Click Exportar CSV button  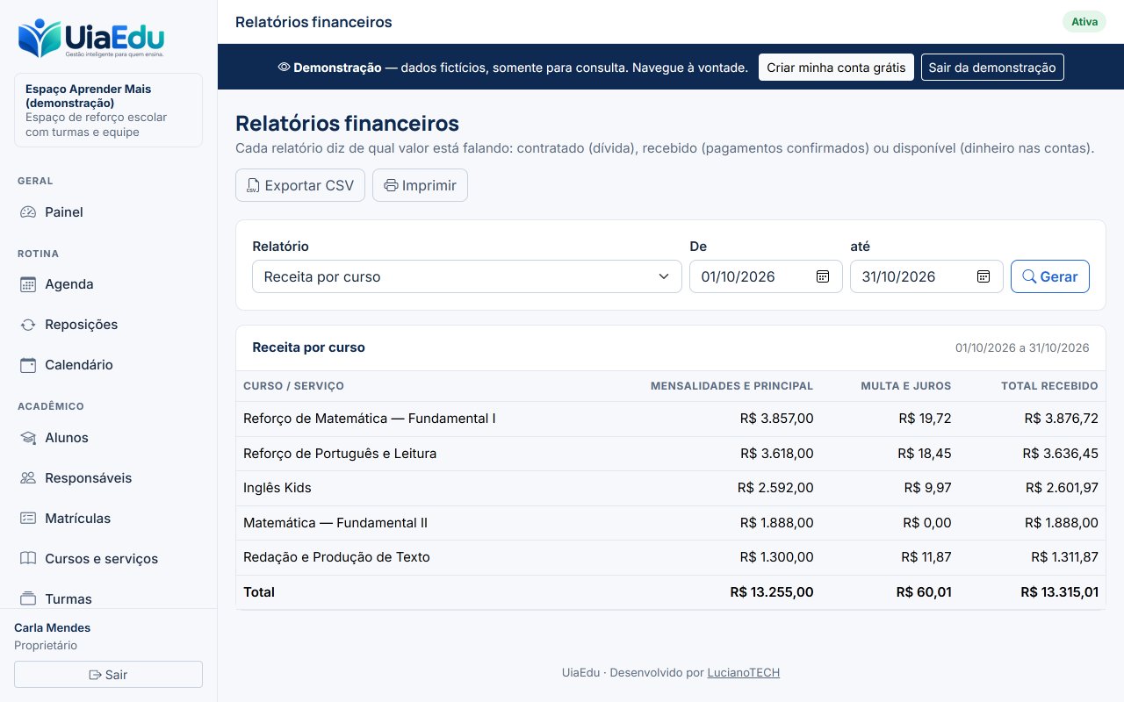(300, 185)
